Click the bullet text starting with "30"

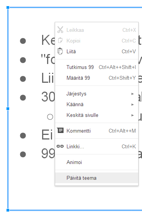(x=48, y=97)
